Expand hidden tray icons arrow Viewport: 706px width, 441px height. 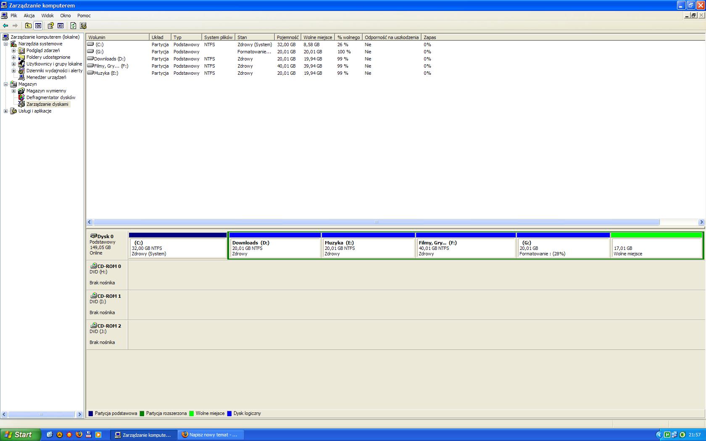[x=659, y=435]
